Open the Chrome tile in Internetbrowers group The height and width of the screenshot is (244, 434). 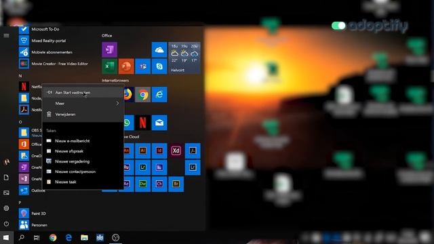[x=142, y=95]
